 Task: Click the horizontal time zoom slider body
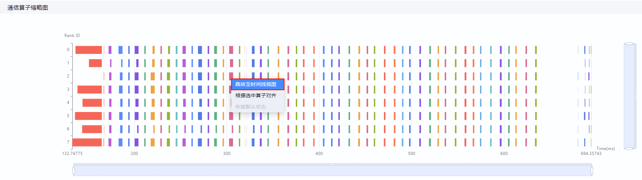332,171
